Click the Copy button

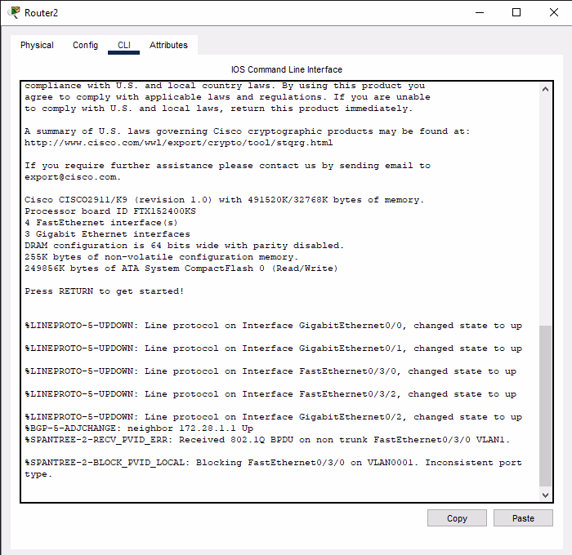click(x=457, y=517)
